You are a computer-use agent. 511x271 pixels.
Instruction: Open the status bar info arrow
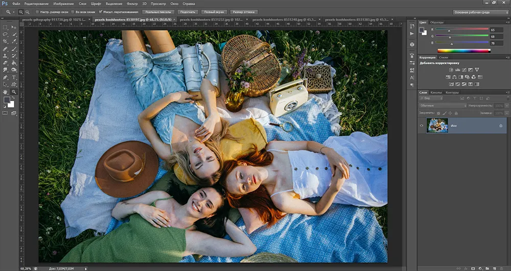coord(86,269)
